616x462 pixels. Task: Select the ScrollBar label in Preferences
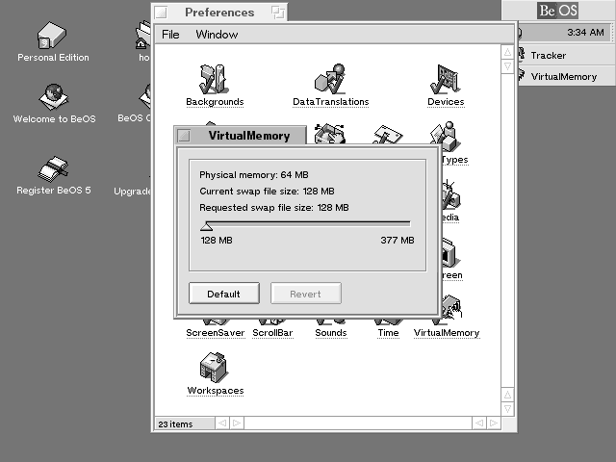point(272,333)
